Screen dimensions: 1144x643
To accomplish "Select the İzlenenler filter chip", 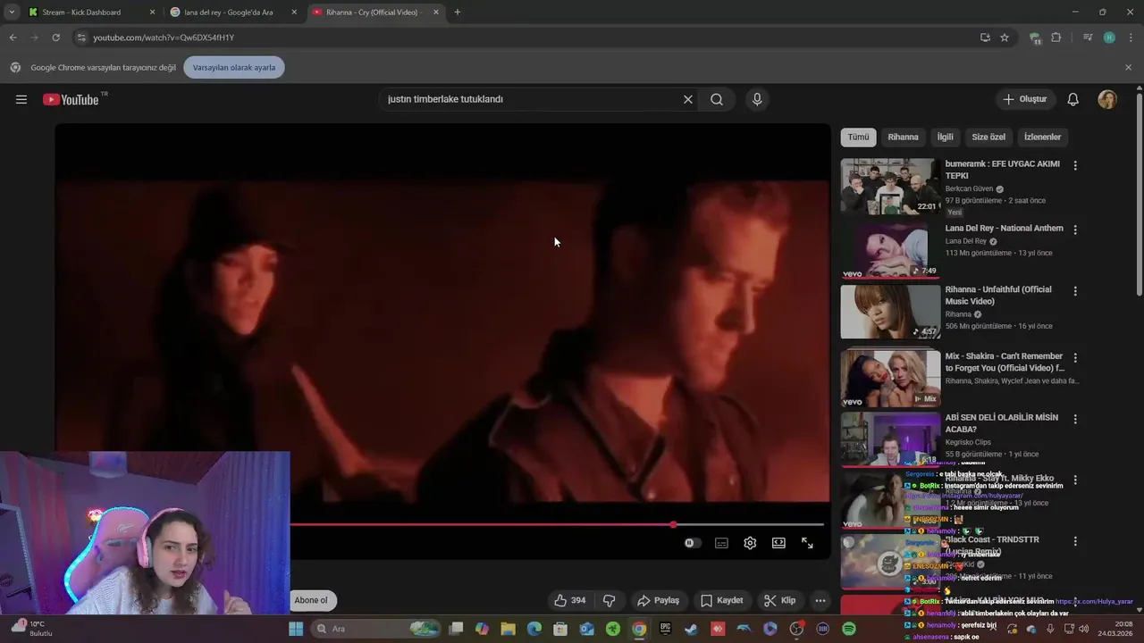I will (1042, 137).
